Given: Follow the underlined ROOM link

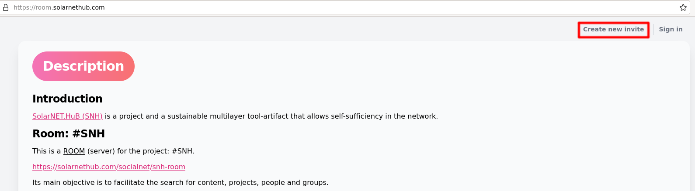Looking at the screenshot, I should (74, 151).
